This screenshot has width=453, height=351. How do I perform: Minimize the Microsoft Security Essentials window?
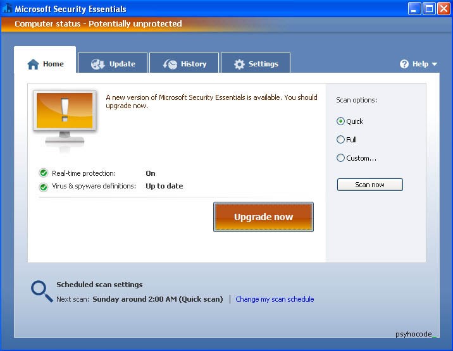point(414,9)
